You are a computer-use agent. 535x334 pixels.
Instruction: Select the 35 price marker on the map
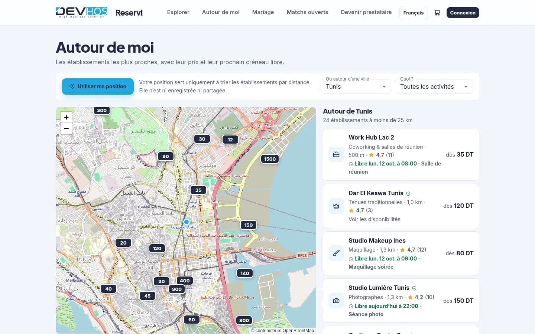[x=198, y=190]
